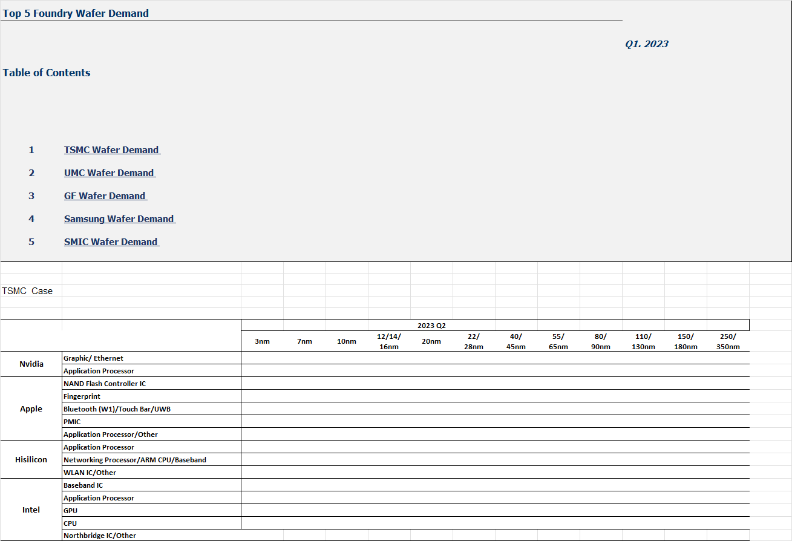Viewport: 792px width, 541px height.
Task: Open the UMC Wafer Demand link
Action: (110, 173)
